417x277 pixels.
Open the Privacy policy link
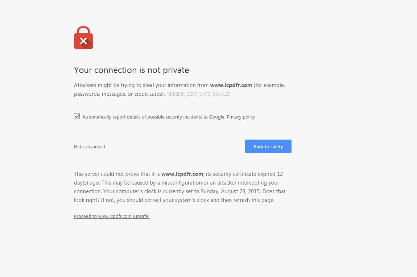point(241,117)
